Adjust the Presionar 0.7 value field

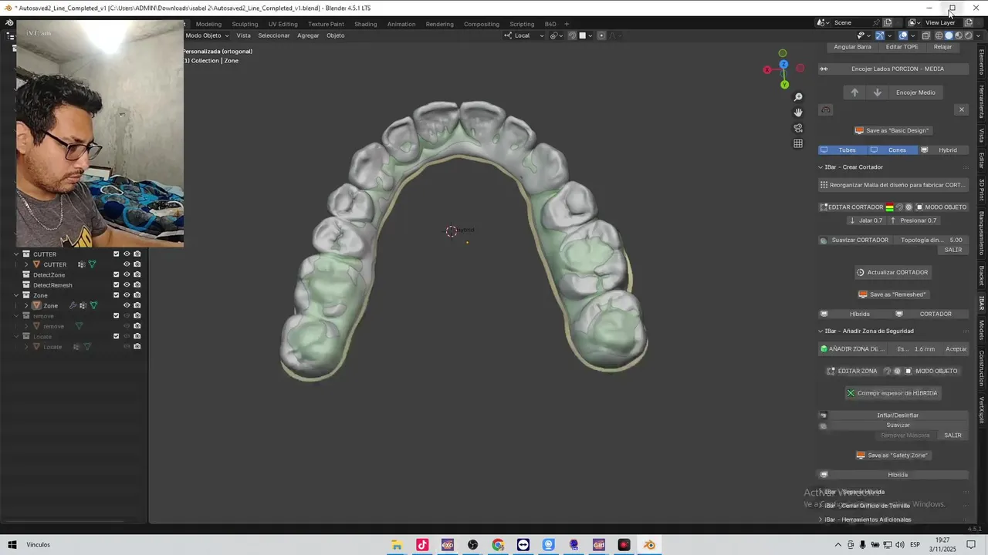pyautogui.click(x=915, y=220)
